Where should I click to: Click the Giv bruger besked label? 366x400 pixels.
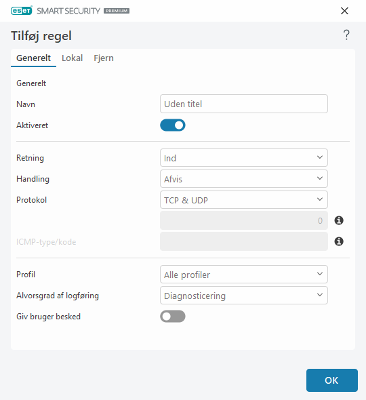[48, 317]
